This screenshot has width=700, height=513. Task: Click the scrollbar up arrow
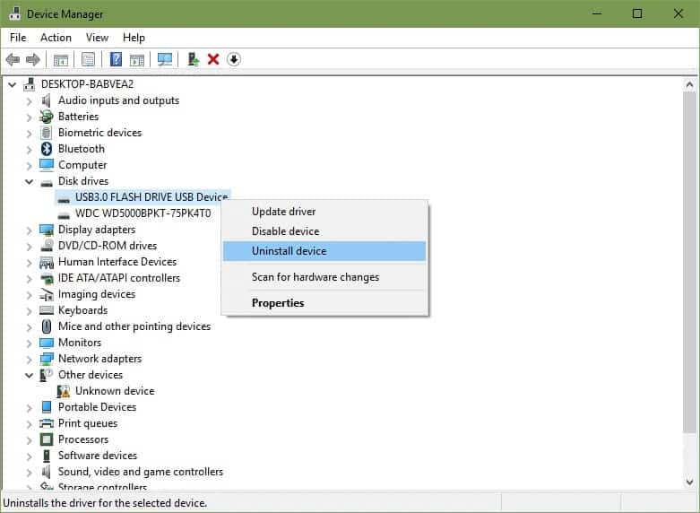(x=689, y=84)
